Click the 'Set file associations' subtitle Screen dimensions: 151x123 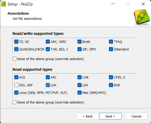(27, 18)
